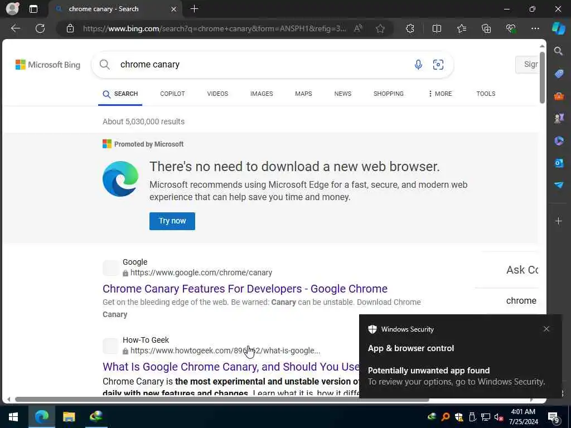This screenshot has height=428, width=571.
Task: Open sidebar Microsoft 365 icon
Action: pos(559,140)
